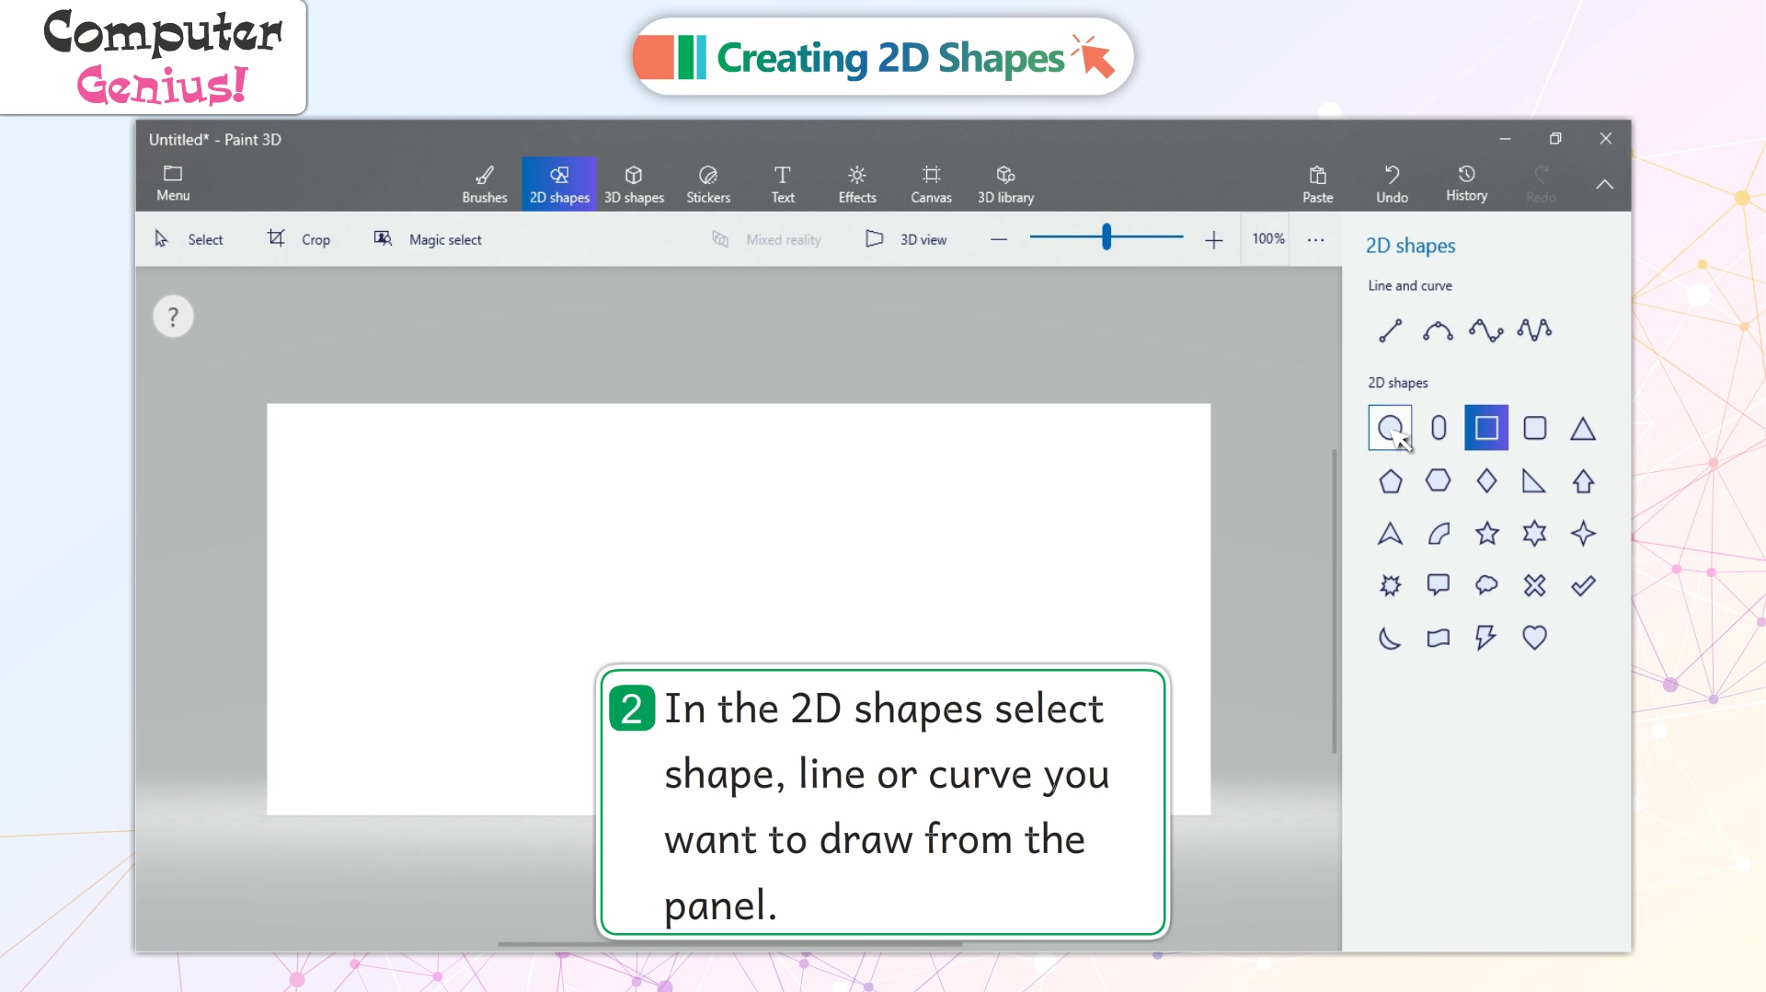The height and width of the screenshot is (992, 1766).
Task: Select the Four-point star shape
Action: (x=1583, y=534)
